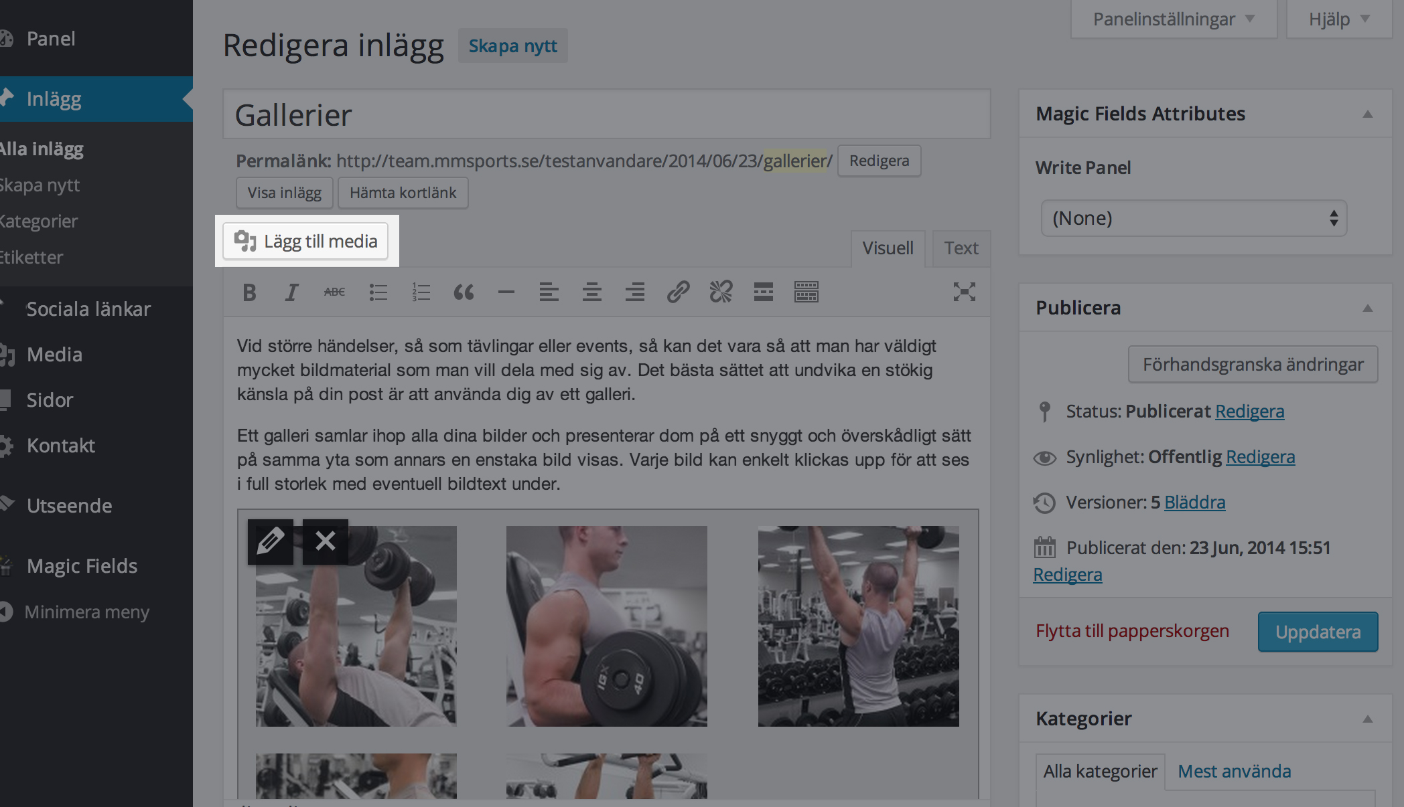Toggle italic formatting in the editor toolbar

click(291, 292)
